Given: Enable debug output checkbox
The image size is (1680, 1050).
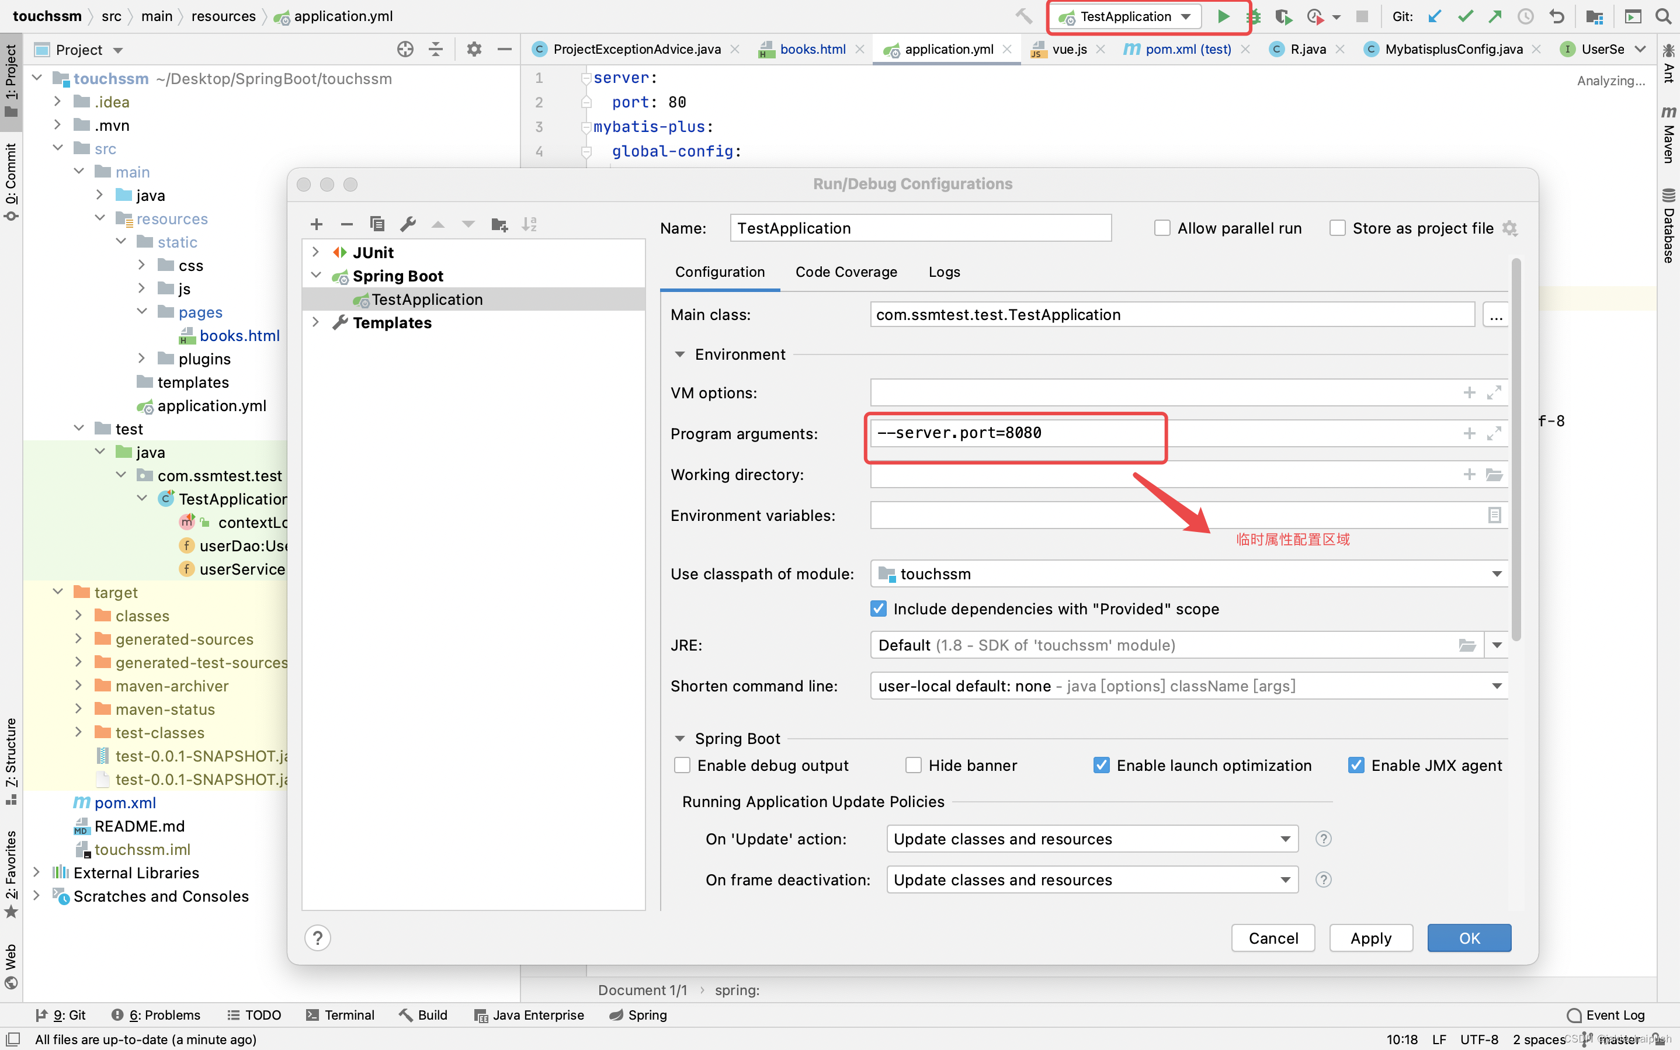Looking at the screenshot, I should [682, 765].
